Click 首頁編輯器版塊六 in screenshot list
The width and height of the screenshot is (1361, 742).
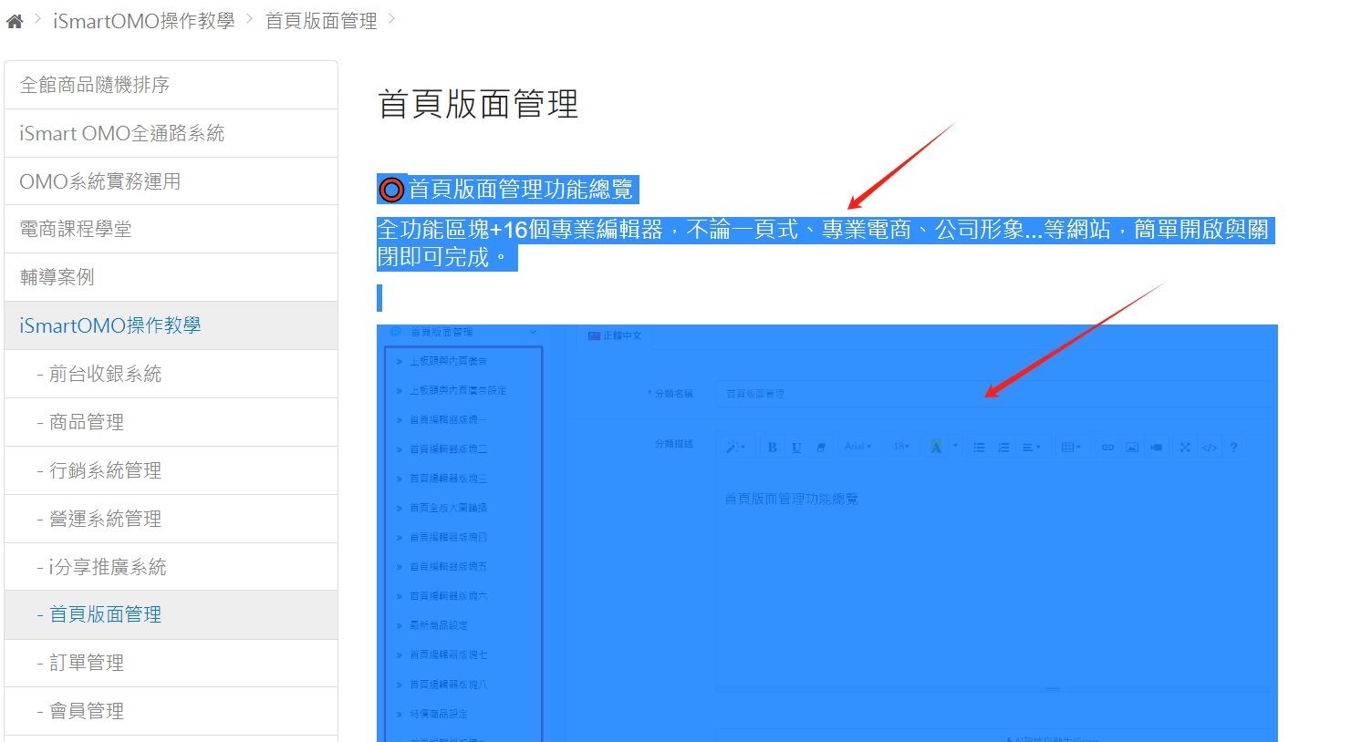(448, 596)
